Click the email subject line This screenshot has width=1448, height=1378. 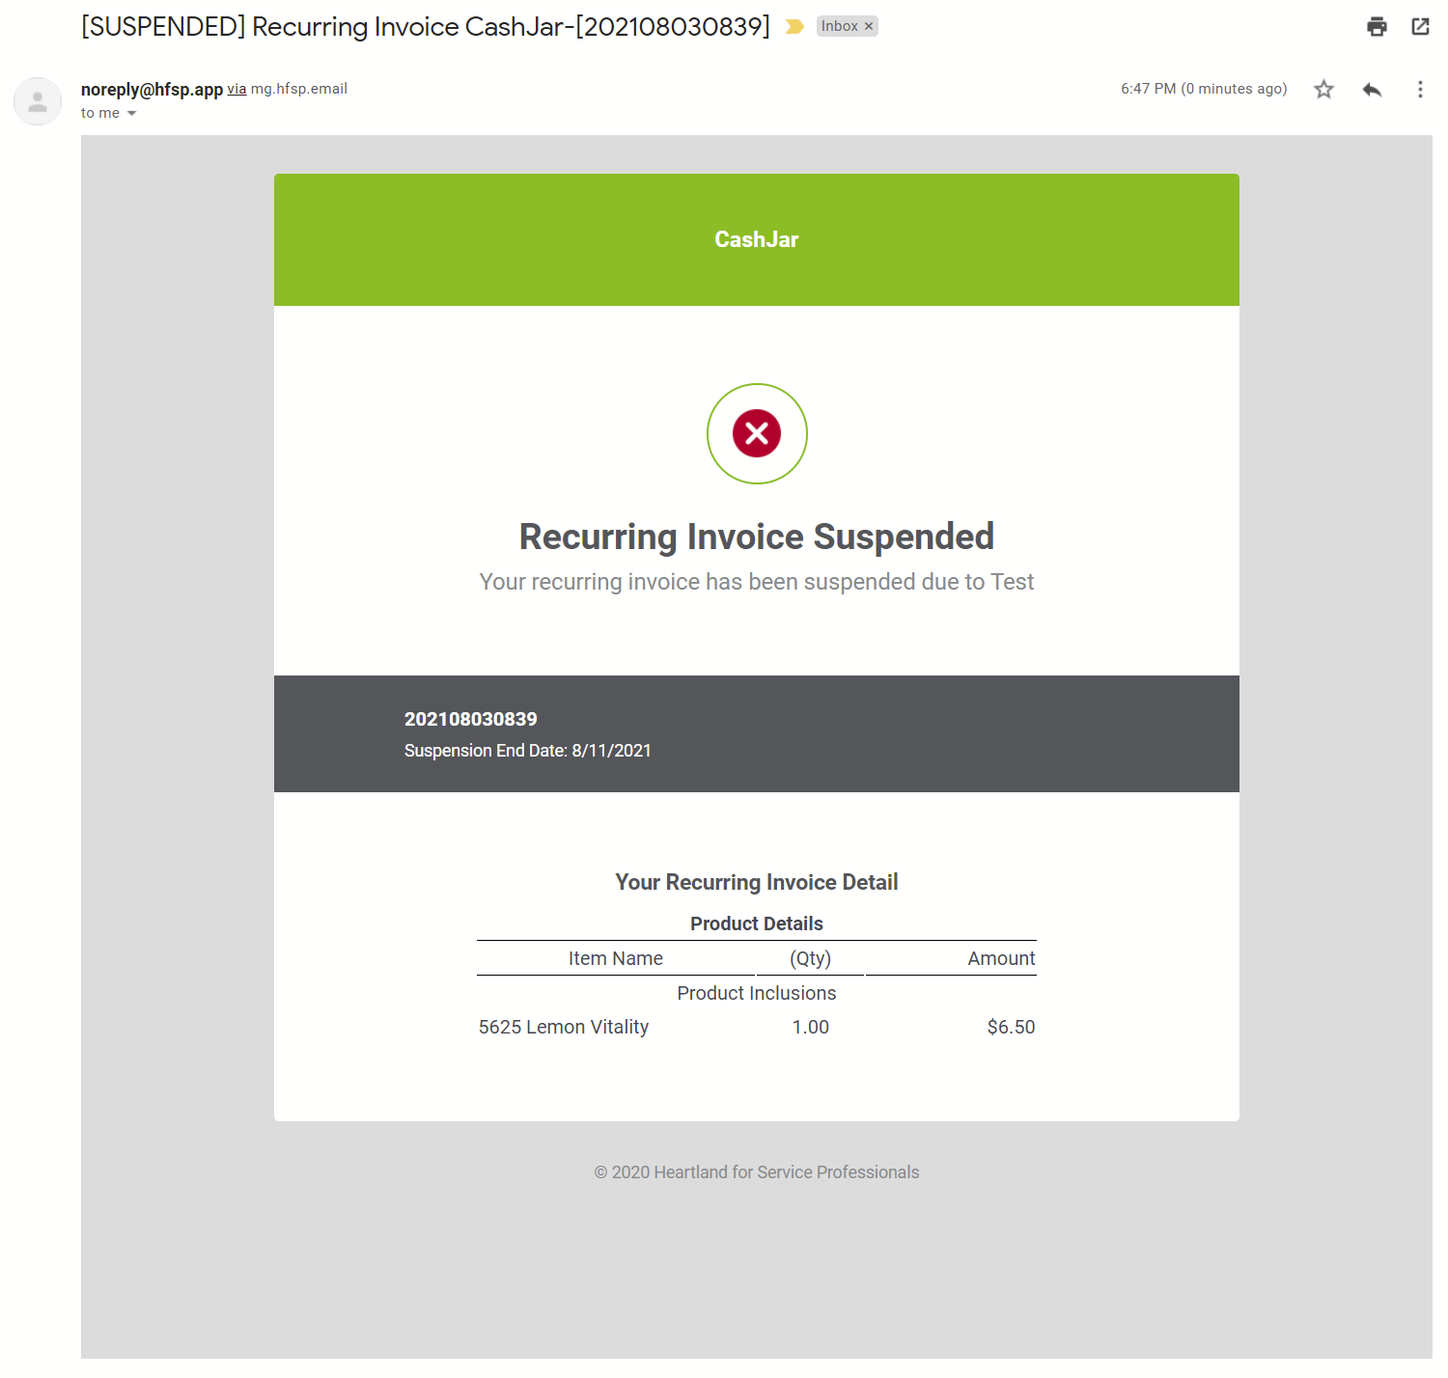click(426, 26)
